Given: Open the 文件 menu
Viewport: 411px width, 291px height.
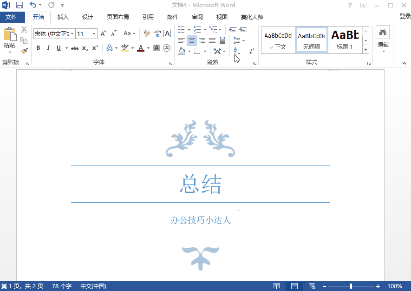Looking at the screenshot, I should (13, 17).
